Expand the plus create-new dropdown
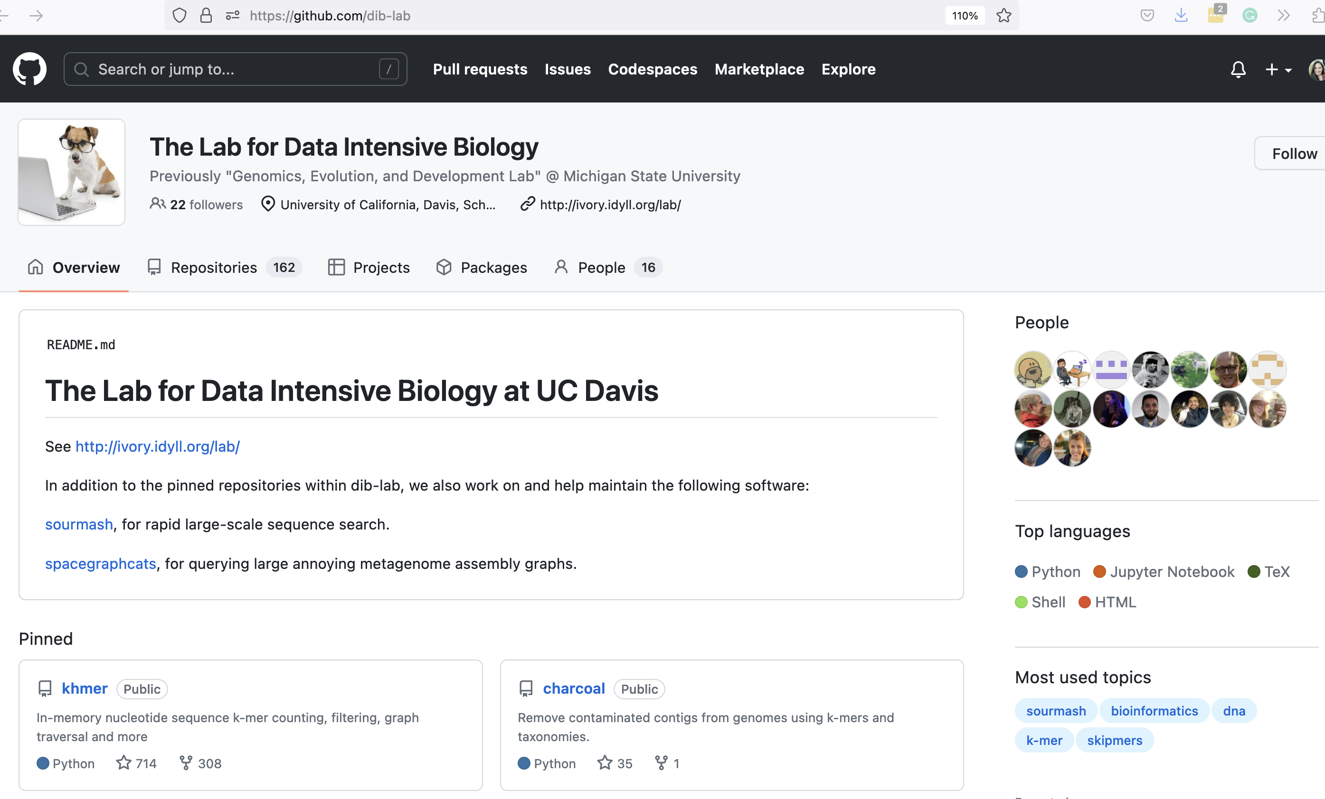 1278,69
